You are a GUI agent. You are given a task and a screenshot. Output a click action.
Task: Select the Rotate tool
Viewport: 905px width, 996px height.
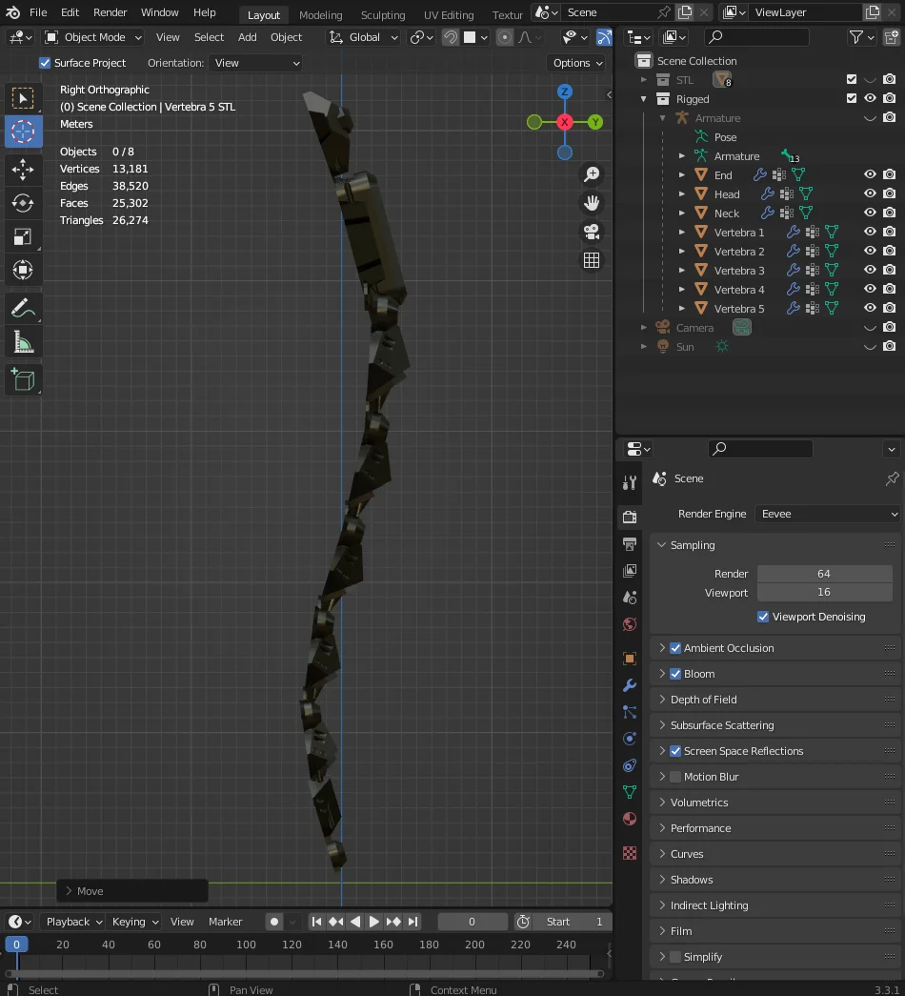[x=23, y=203]
